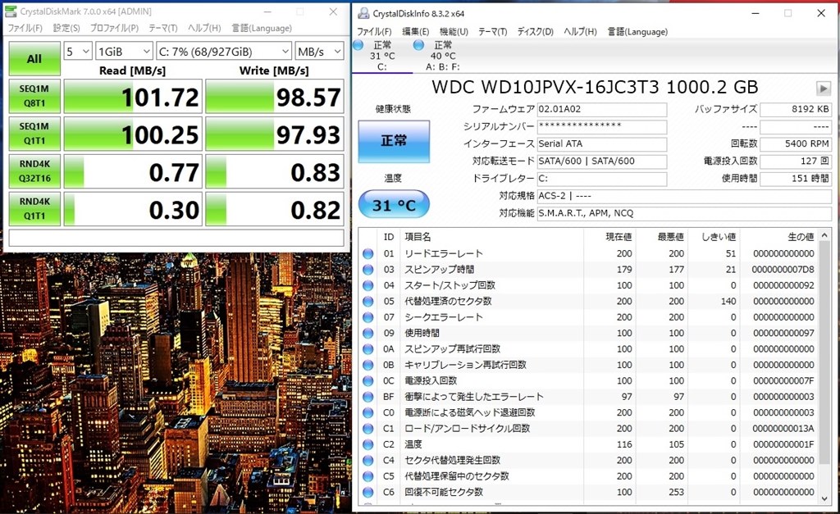The image size is (840, 514).
Task: Click status icon for ID C2 温度
Action: 368,444
